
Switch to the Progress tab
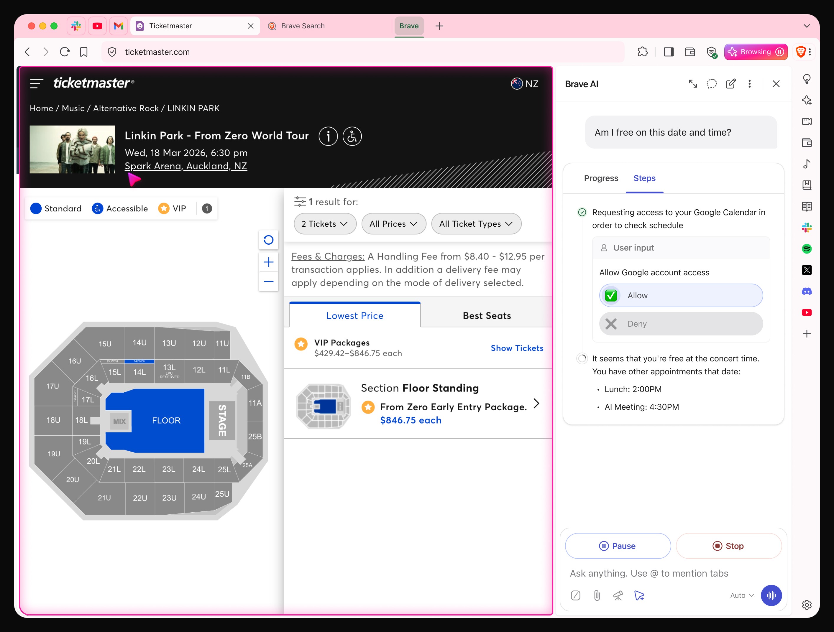pyautogui.click(x=601, y=178)
